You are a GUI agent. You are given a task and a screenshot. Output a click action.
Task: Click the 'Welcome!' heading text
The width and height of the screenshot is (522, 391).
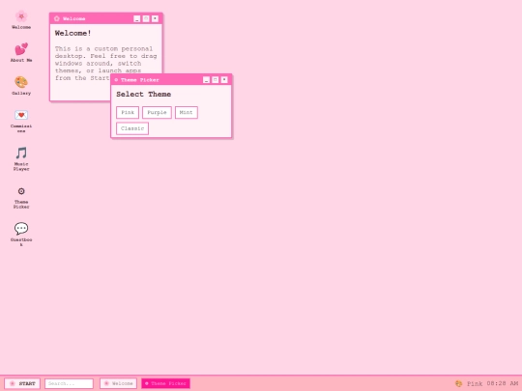(x=72, y=33)
